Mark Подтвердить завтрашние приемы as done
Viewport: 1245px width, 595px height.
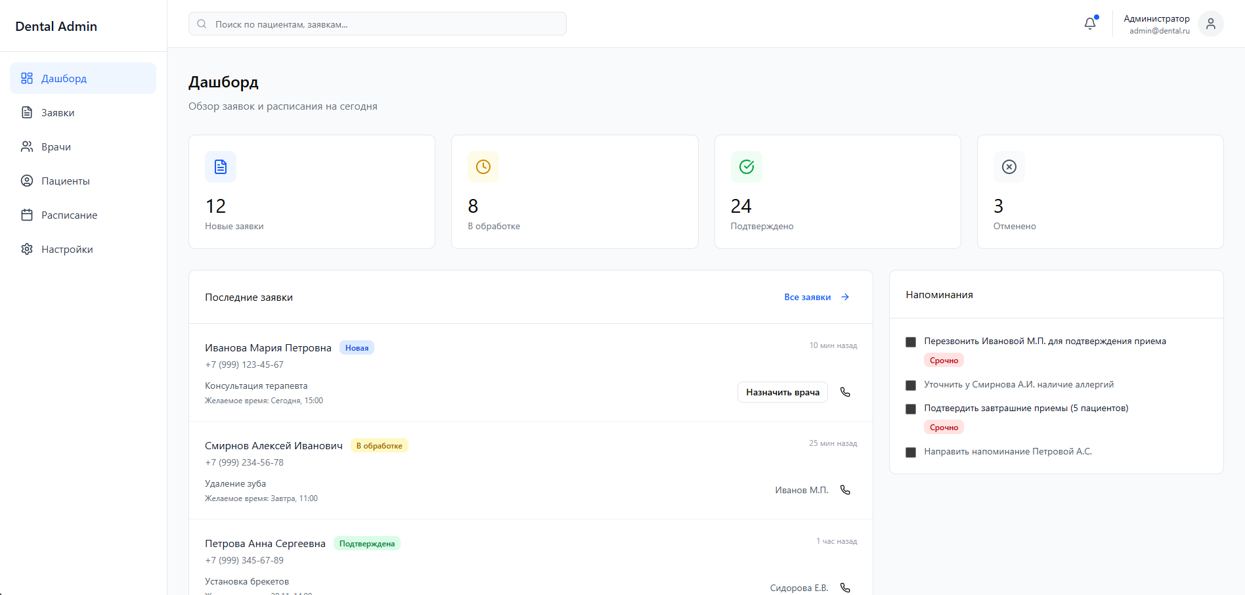click(x=911, y=409)
